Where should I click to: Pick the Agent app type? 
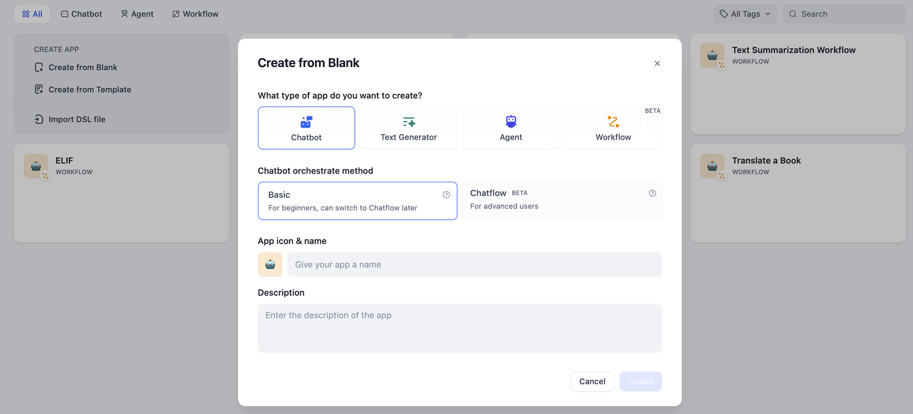[x=511, y=128]
